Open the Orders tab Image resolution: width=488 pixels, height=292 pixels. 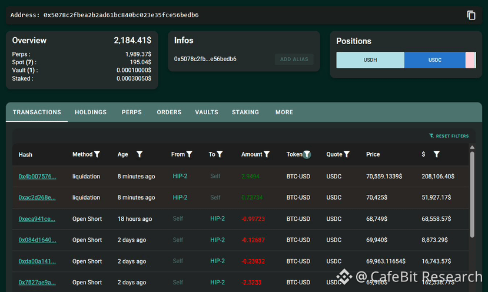pos(169,112)
